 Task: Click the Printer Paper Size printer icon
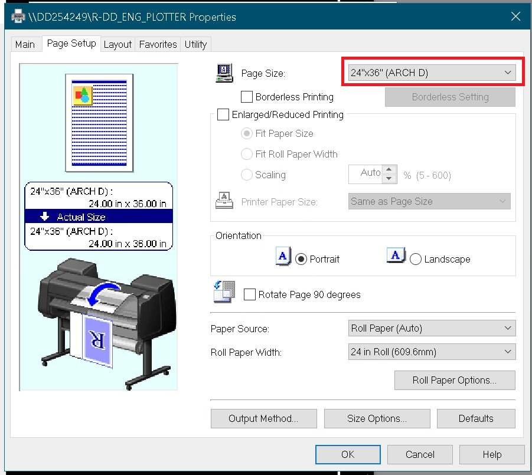[x=224, y=201]
